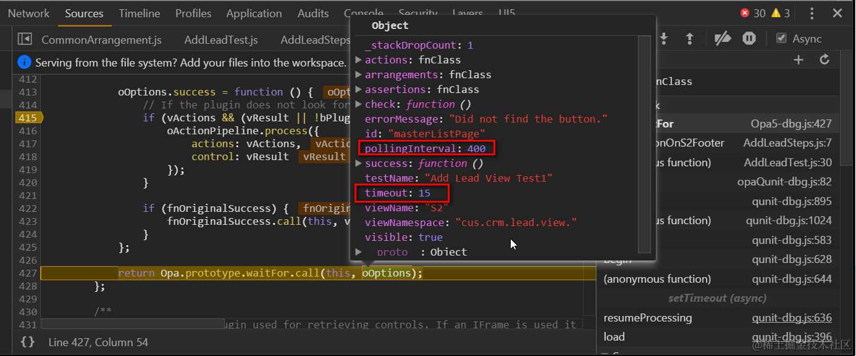
Task: Open the Opa5-dbg.js:427 source link
Action: coord(791,124)
